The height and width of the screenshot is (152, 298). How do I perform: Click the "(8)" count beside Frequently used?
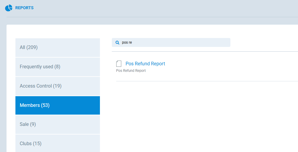coord(57,67)
